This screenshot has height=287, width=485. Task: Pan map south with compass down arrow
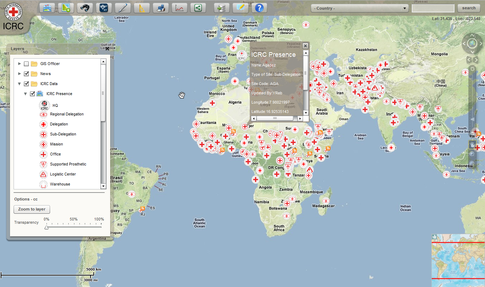tap(472, 52)
